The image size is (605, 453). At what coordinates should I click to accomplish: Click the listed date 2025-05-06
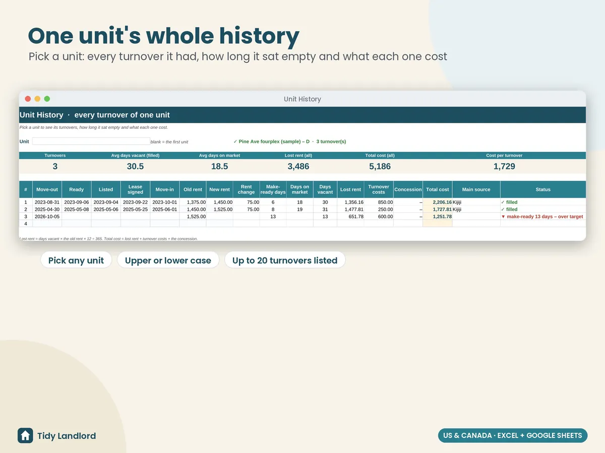coord(106,209)
